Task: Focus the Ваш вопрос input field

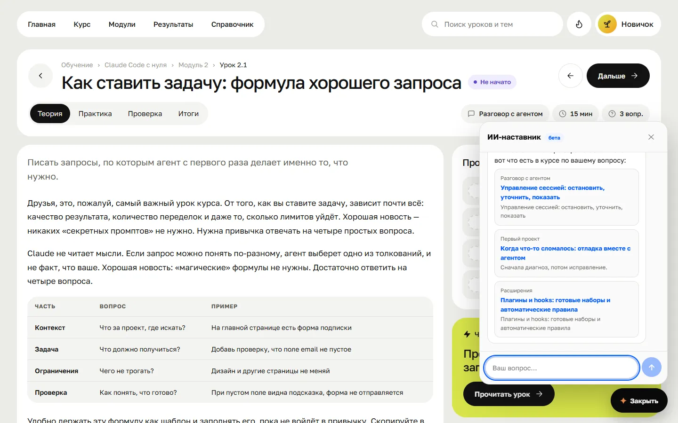Action: point(562,368)
